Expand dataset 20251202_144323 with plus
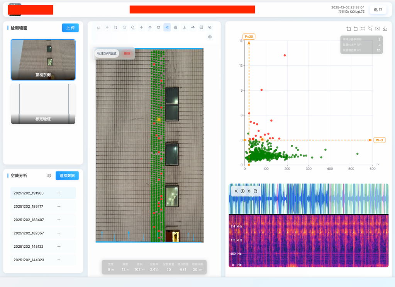Image resolution: width=395 pixels, height=287 pixels. pos(59,260)
